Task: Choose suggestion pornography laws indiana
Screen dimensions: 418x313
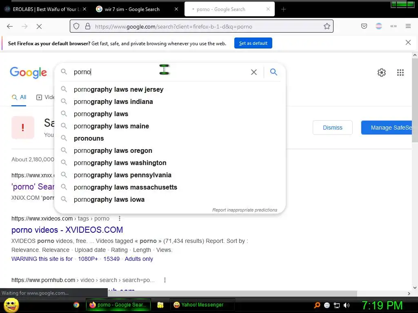Action: [x=170, y=101]
